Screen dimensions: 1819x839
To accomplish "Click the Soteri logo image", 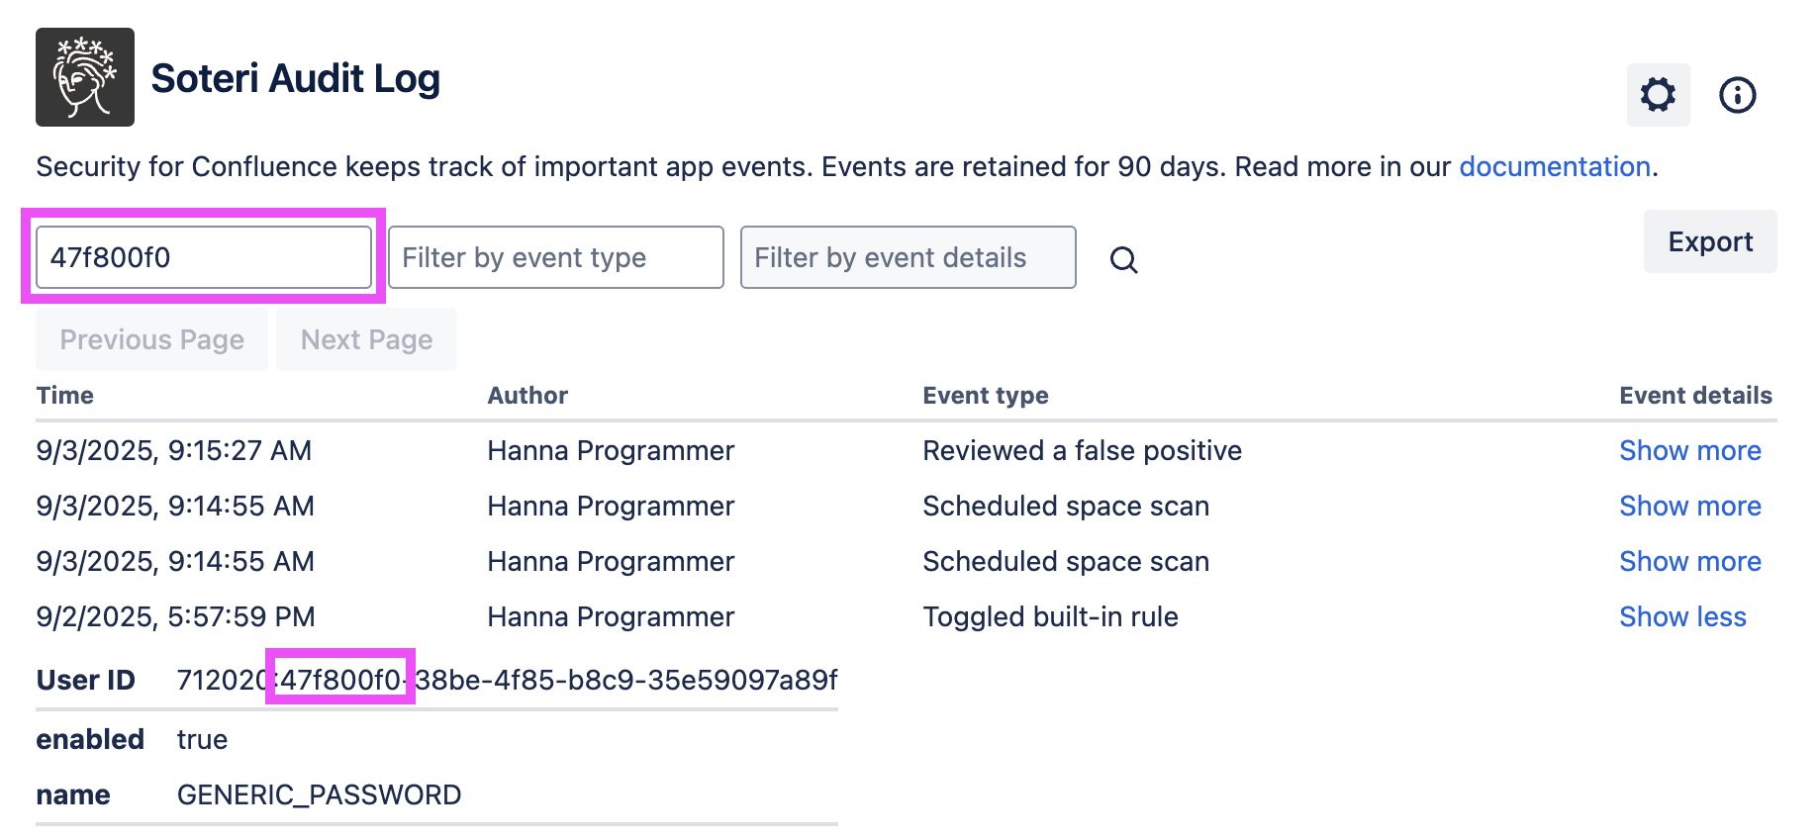I will 85,77.
